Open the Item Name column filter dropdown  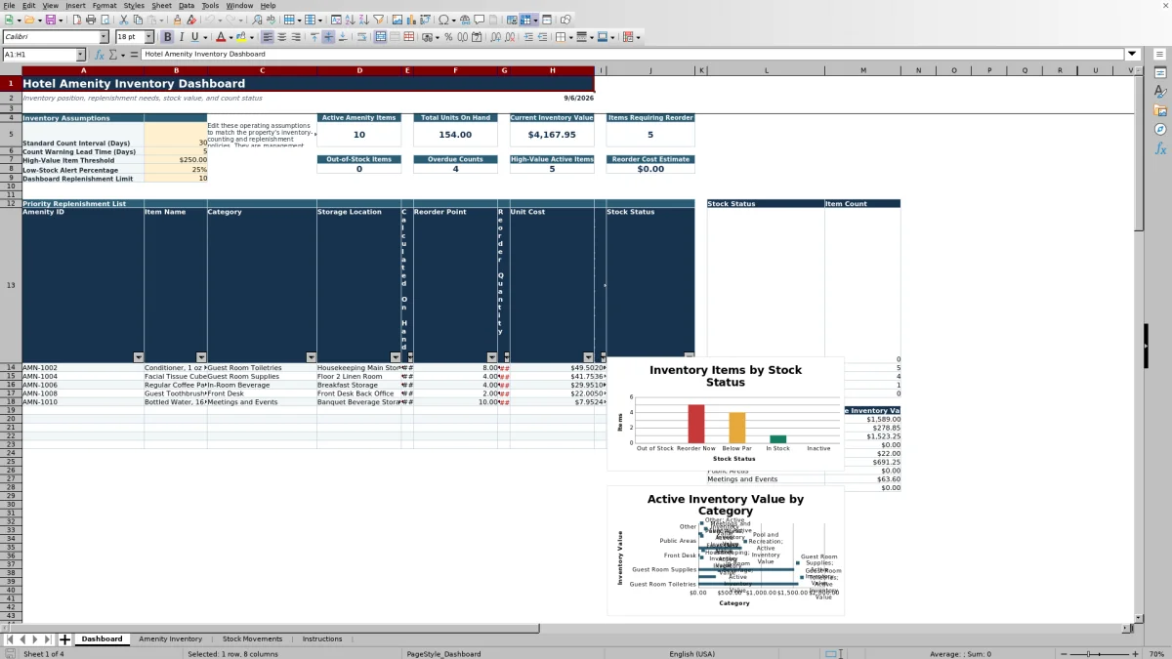(201, 357)
